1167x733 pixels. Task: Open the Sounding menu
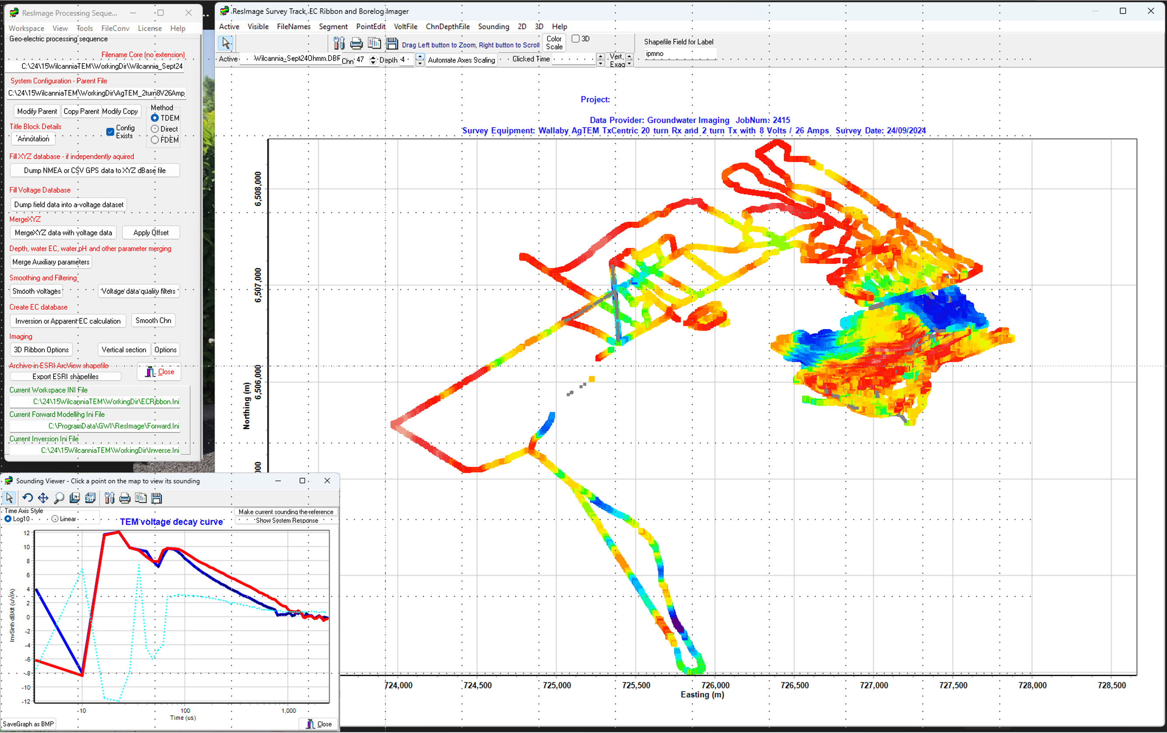pos(493,27)
